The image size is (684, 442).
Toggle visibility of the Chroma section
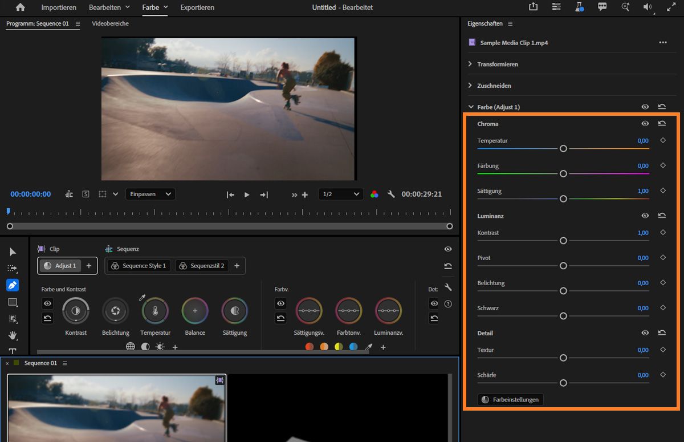[x=645, y=123]
